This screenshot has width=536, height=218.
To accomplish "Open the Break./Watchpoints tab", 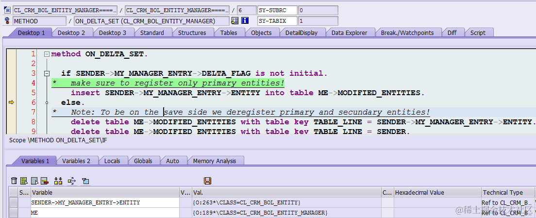I will point(407,33).
